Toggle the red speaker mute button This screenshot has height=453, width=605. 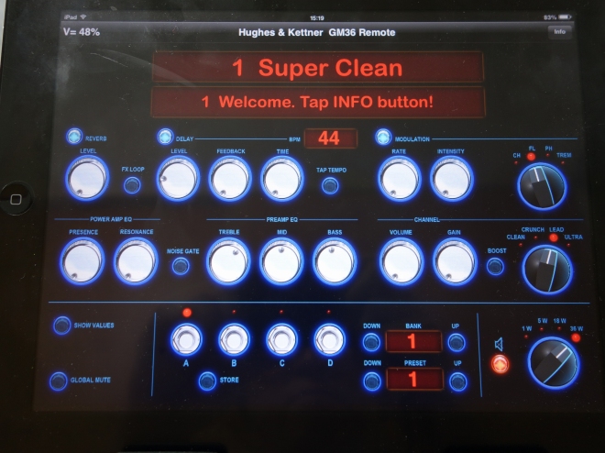(500, 364)
